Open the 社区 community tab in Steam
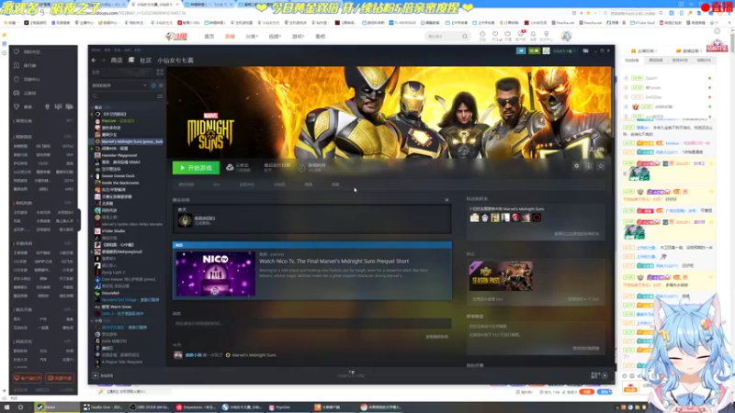735x413 pixels. [x=146, y=61]
